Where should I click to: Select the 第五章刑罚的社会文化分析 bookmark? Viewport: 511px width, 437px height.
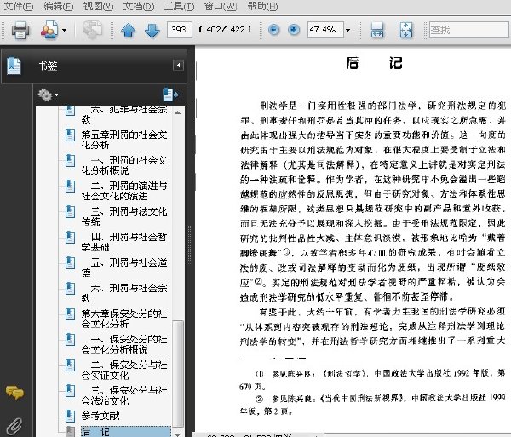[x=124, y=140]
